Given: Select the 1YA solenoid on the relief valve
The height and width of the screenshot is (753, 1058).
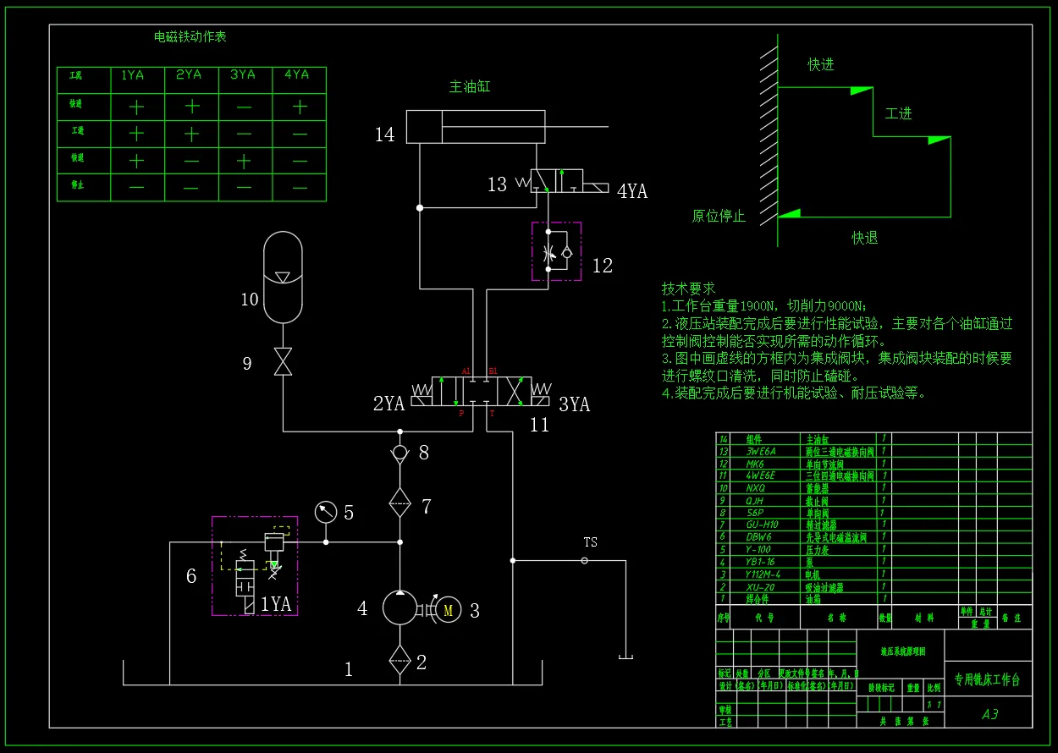Looking at the screenshot, I should click(x=248, y=604).
